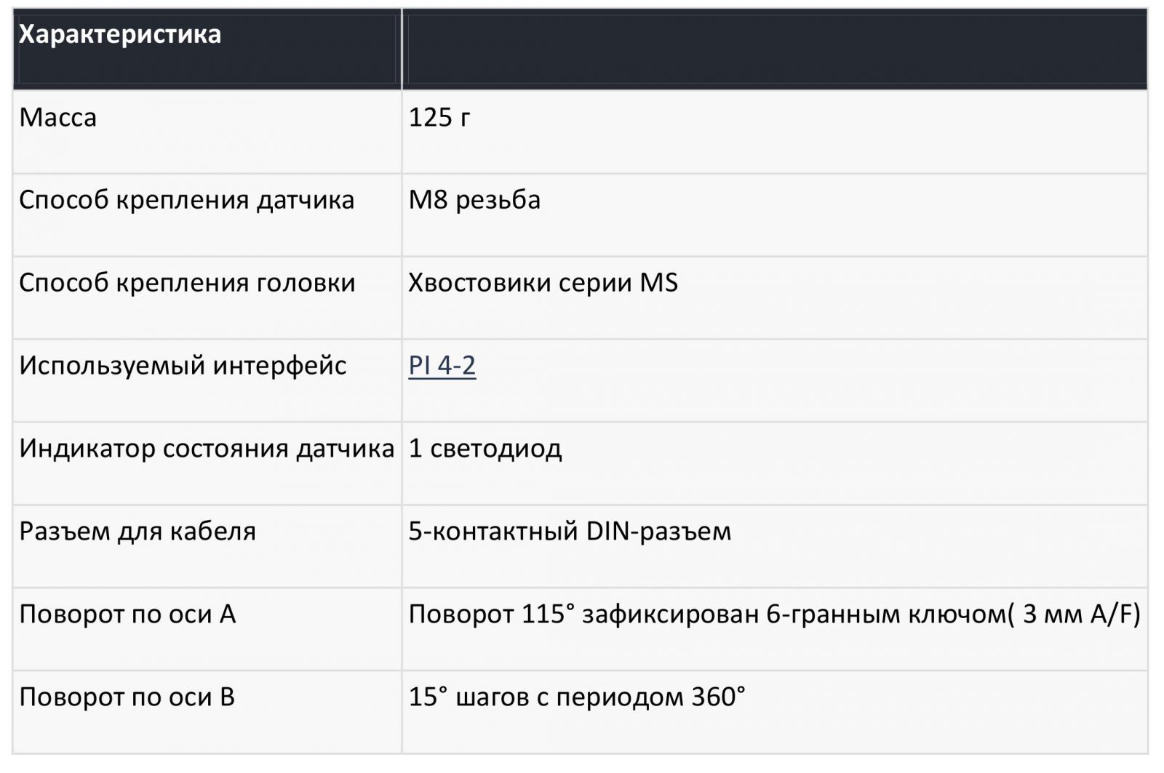Click the Масса row label
The height and width of the screenshot is (773, 1164).
(58, 117)
